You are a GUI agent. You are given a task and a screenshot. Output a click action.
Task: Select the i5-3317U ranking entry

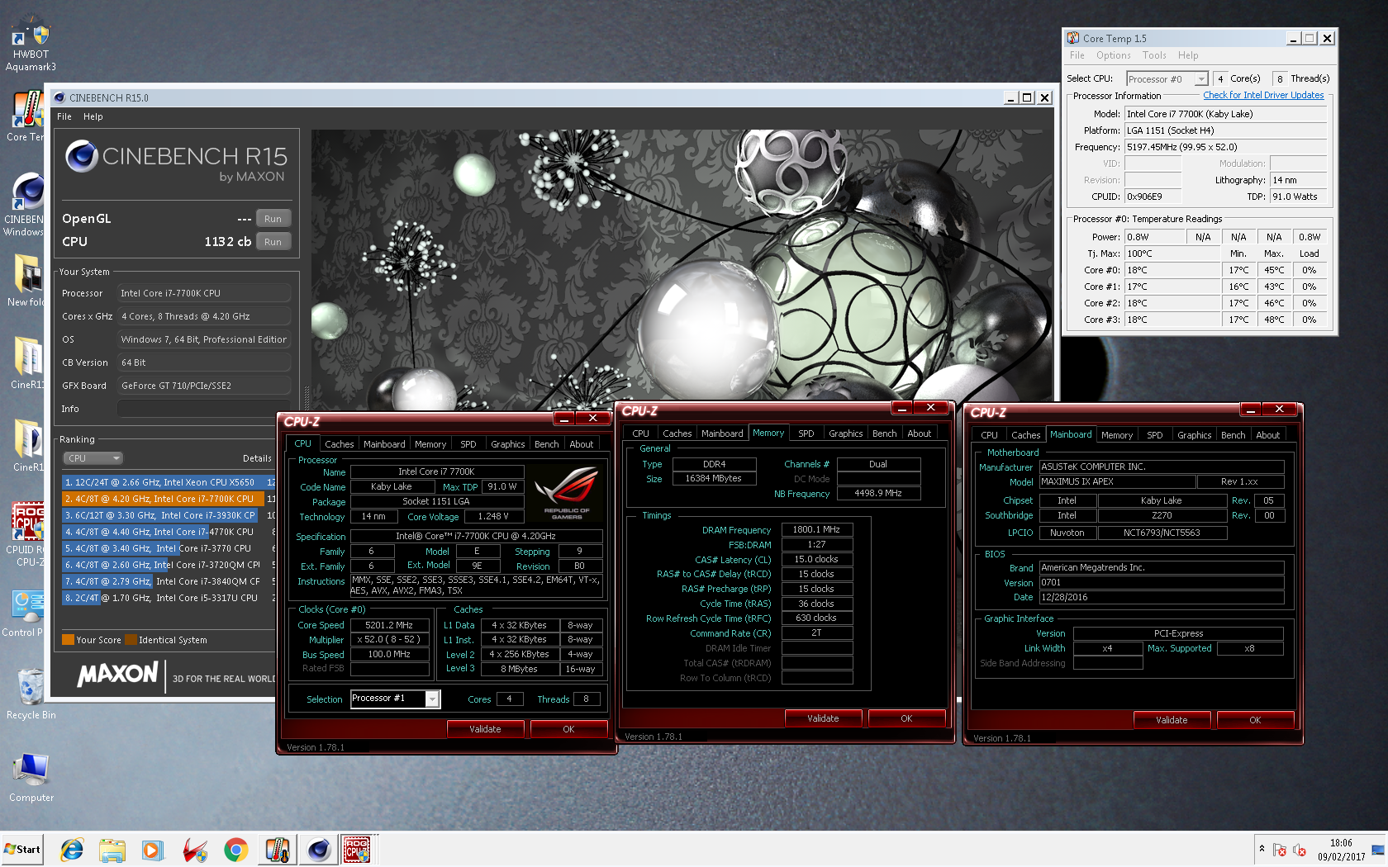pos(169,598)
